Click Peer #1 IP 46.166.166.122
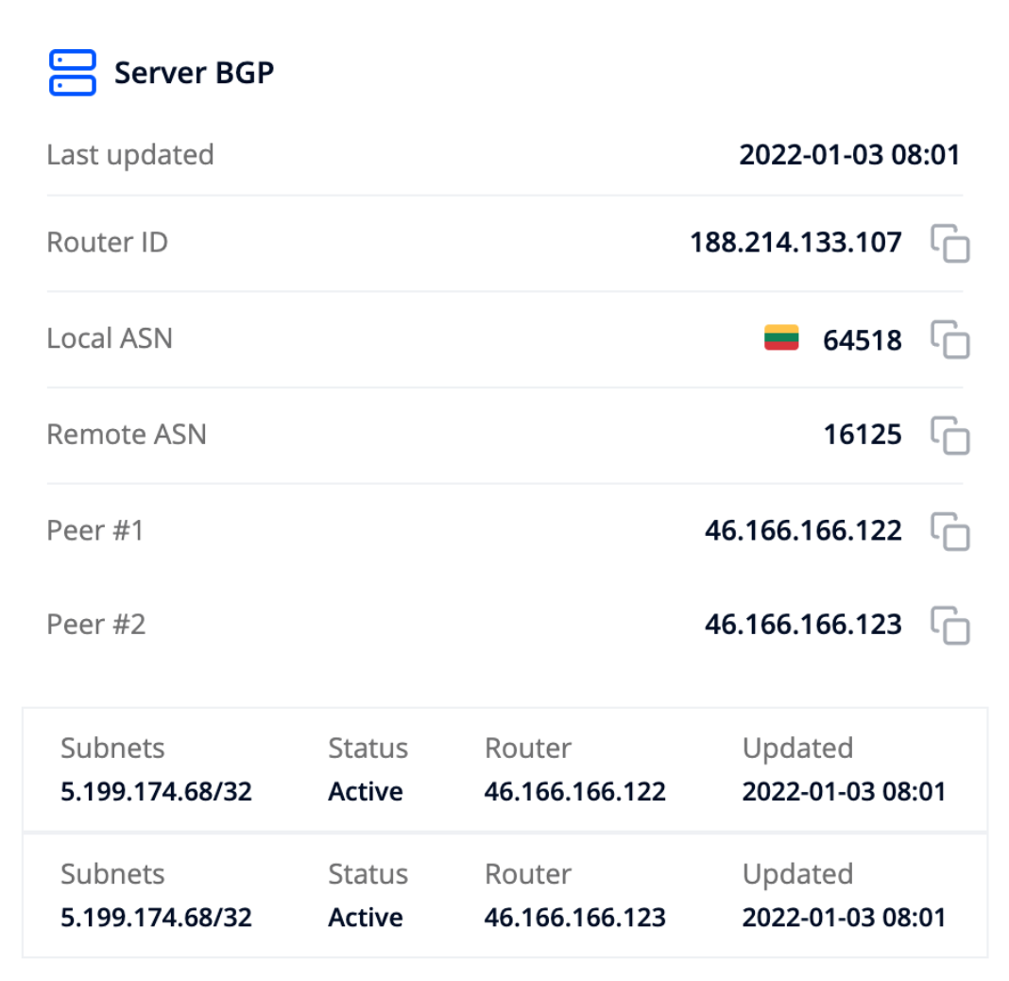The image size is (1009, 981). pyautogui.click(x=803, y=530)
